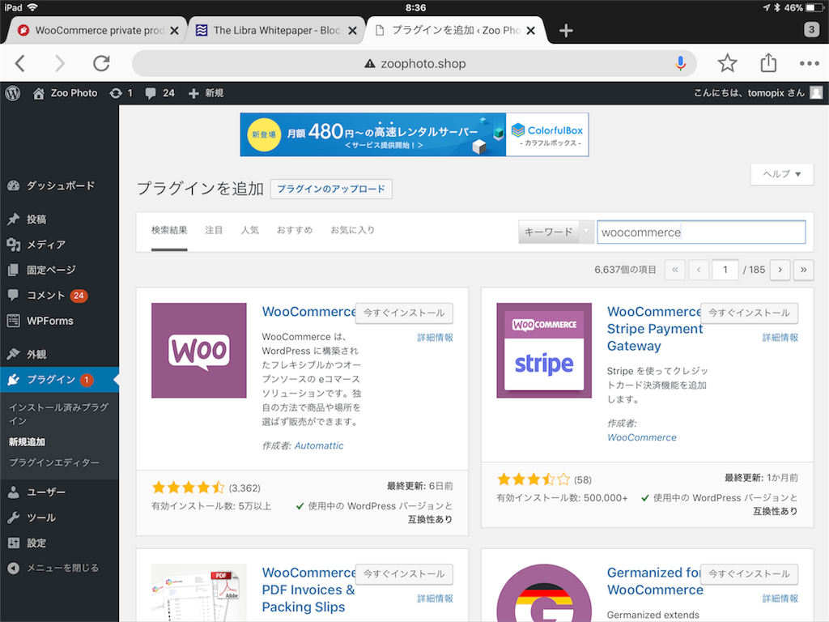Open 設定 settings menu

click(59, 543)
